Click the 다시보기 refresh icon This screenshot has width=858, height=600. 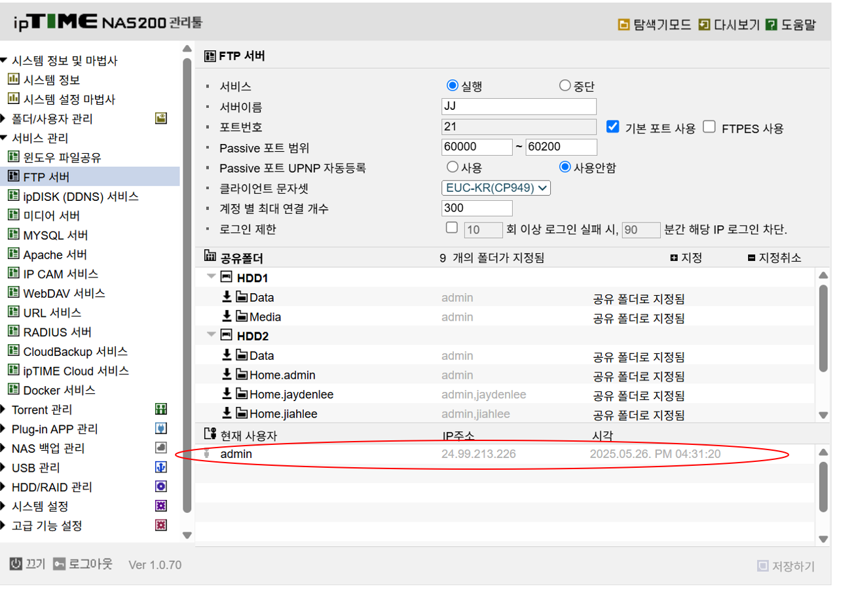pyautogui.click(x=703, y=25)
